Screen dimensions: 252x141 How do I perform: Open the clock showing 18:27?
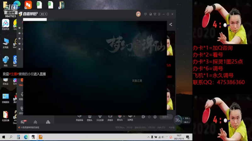[x=179, y=137]
